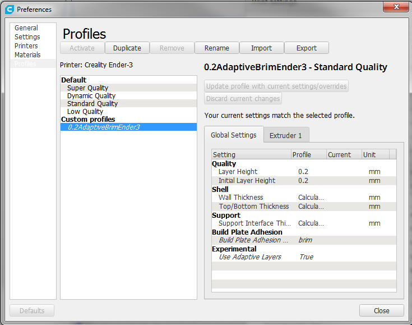Go to the Printers preferences page

[x=26, y=46]
